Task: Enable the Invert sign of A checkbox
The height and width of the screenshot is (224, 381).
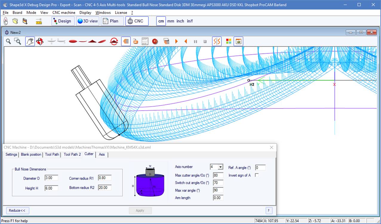Action: [x=257, y=175]
